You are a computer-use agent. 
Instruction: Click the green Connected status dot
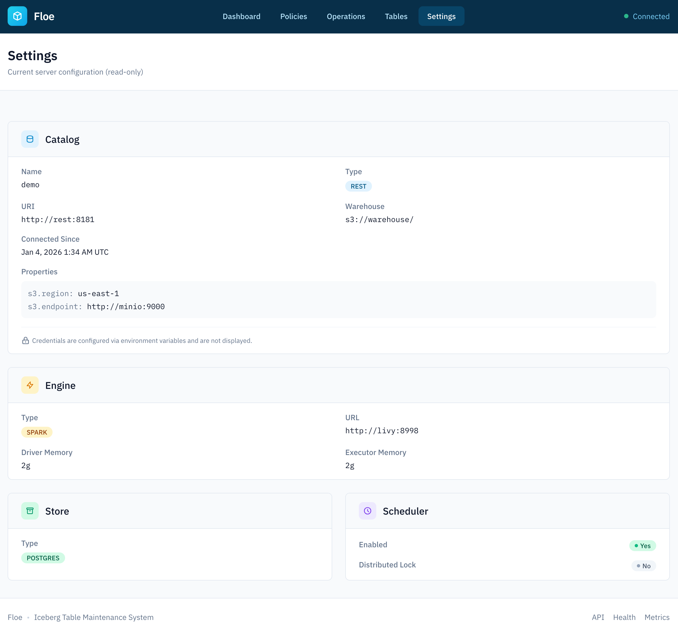click(626, 16)
